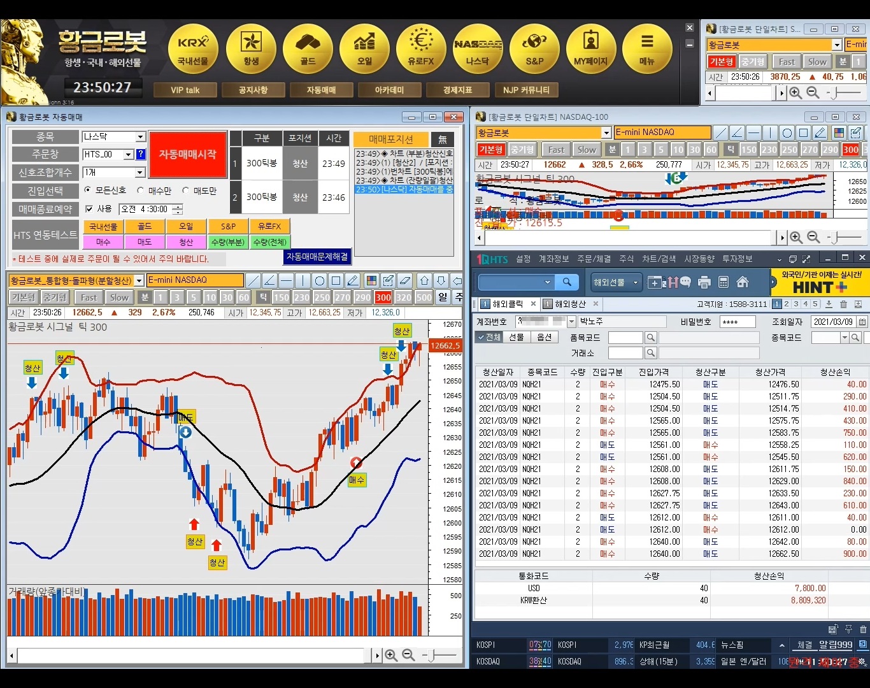870x688 pixels.
Task: Toggle the 사용 checkbox for 매매종료예약
Action: coord(89,209)
